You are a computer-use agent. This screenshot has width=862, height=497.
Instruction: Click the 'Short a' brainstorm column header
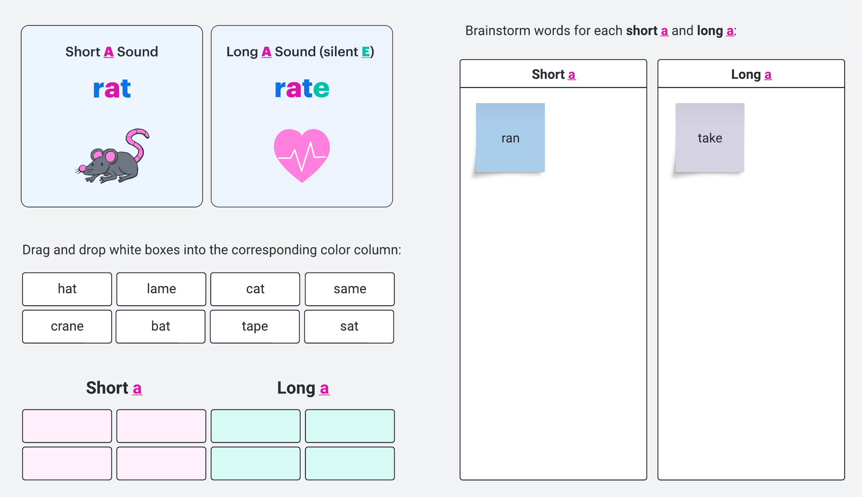553,74
